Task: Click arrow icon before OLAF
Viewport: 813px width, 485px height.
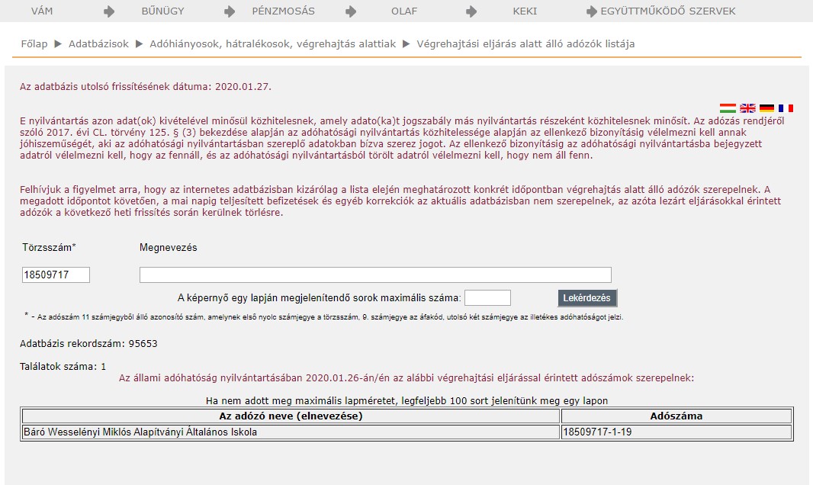Action: click(351, 11)
